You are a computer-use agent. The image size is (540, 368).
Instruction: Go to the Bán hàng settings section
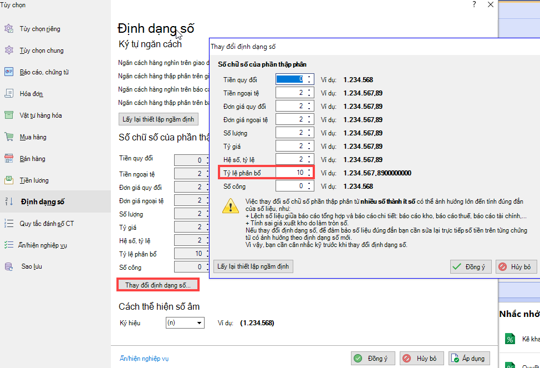[x=32, y=159]
